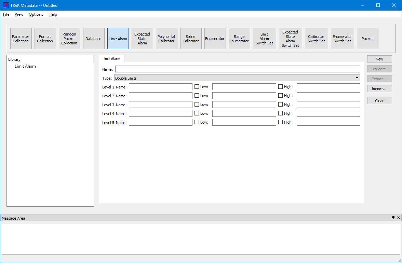Open the File menu
The width and height of the screenshot is (402, 263).
coord(6,14)
